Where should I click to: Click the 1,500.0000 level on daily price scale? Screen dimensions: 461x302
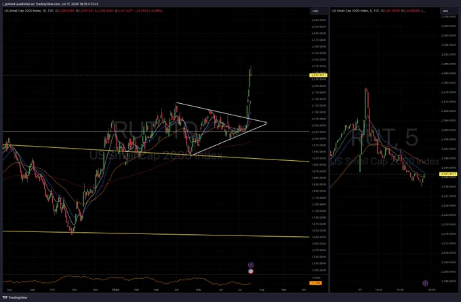[319, 270]
